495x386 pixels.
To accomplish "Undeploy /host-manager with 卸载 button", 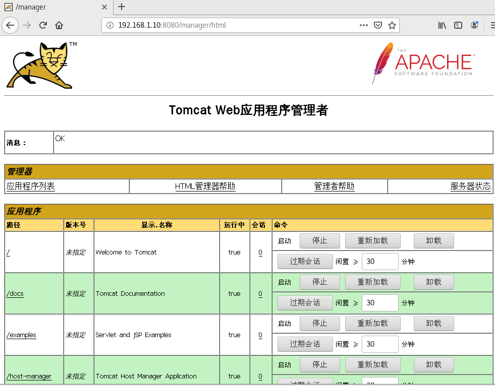I will coord(434,365).
